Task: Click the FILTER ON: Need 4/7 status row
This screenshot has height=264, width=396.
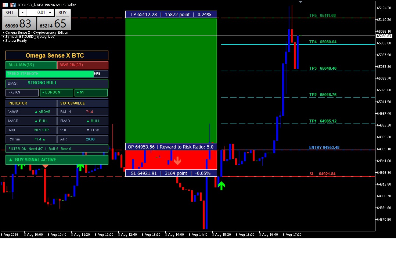Action: coord(57,149)
